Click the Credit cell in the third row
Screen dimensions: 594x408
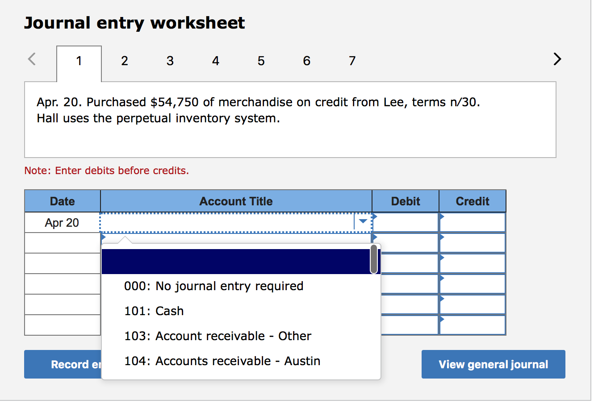tap(473, 263)
